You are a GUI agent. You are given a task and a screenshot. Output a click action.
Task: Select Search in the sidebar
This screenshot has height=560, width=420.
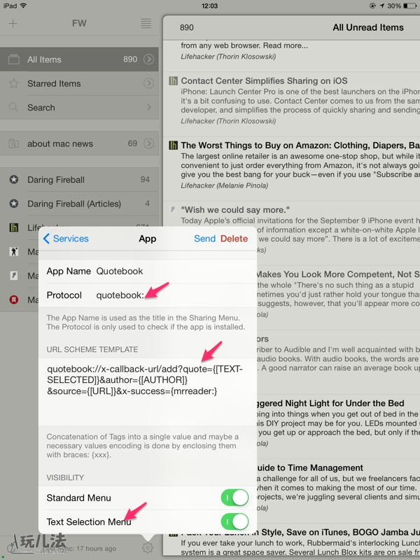(x=79, y=108)
